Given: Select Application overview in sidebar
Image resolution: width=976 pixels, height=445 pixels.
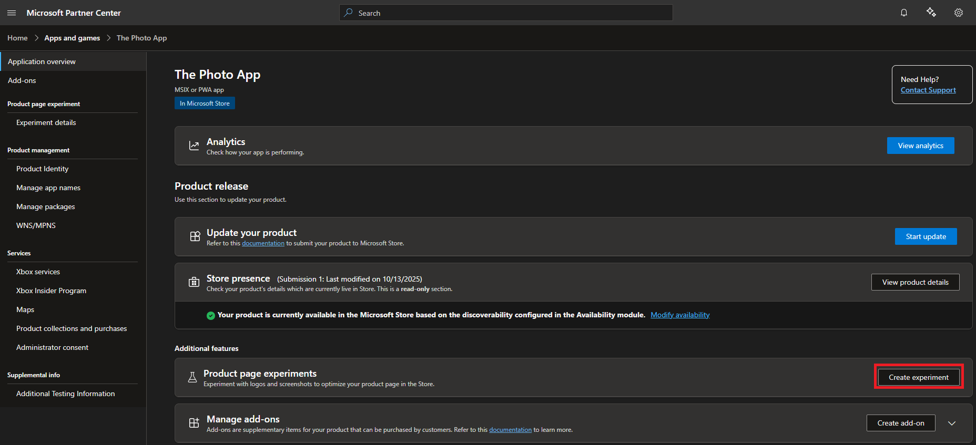Looking at the screenshot, I should (73, 61).
